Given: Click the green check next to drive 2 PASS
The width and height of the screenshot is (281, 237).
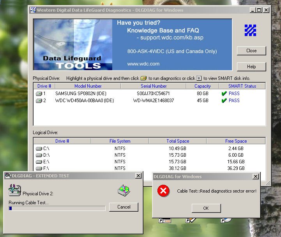Looking at the screenshot, I should click(224, 101).
